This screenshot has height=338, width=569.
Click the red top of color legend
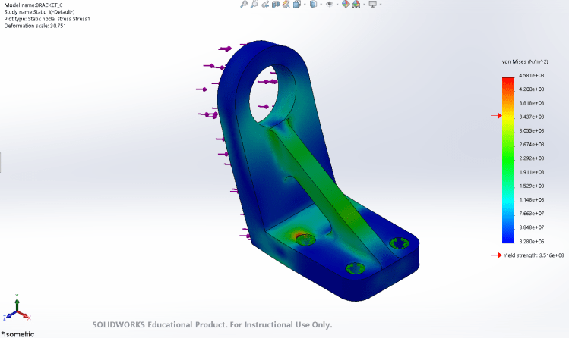tap(507, 79)
